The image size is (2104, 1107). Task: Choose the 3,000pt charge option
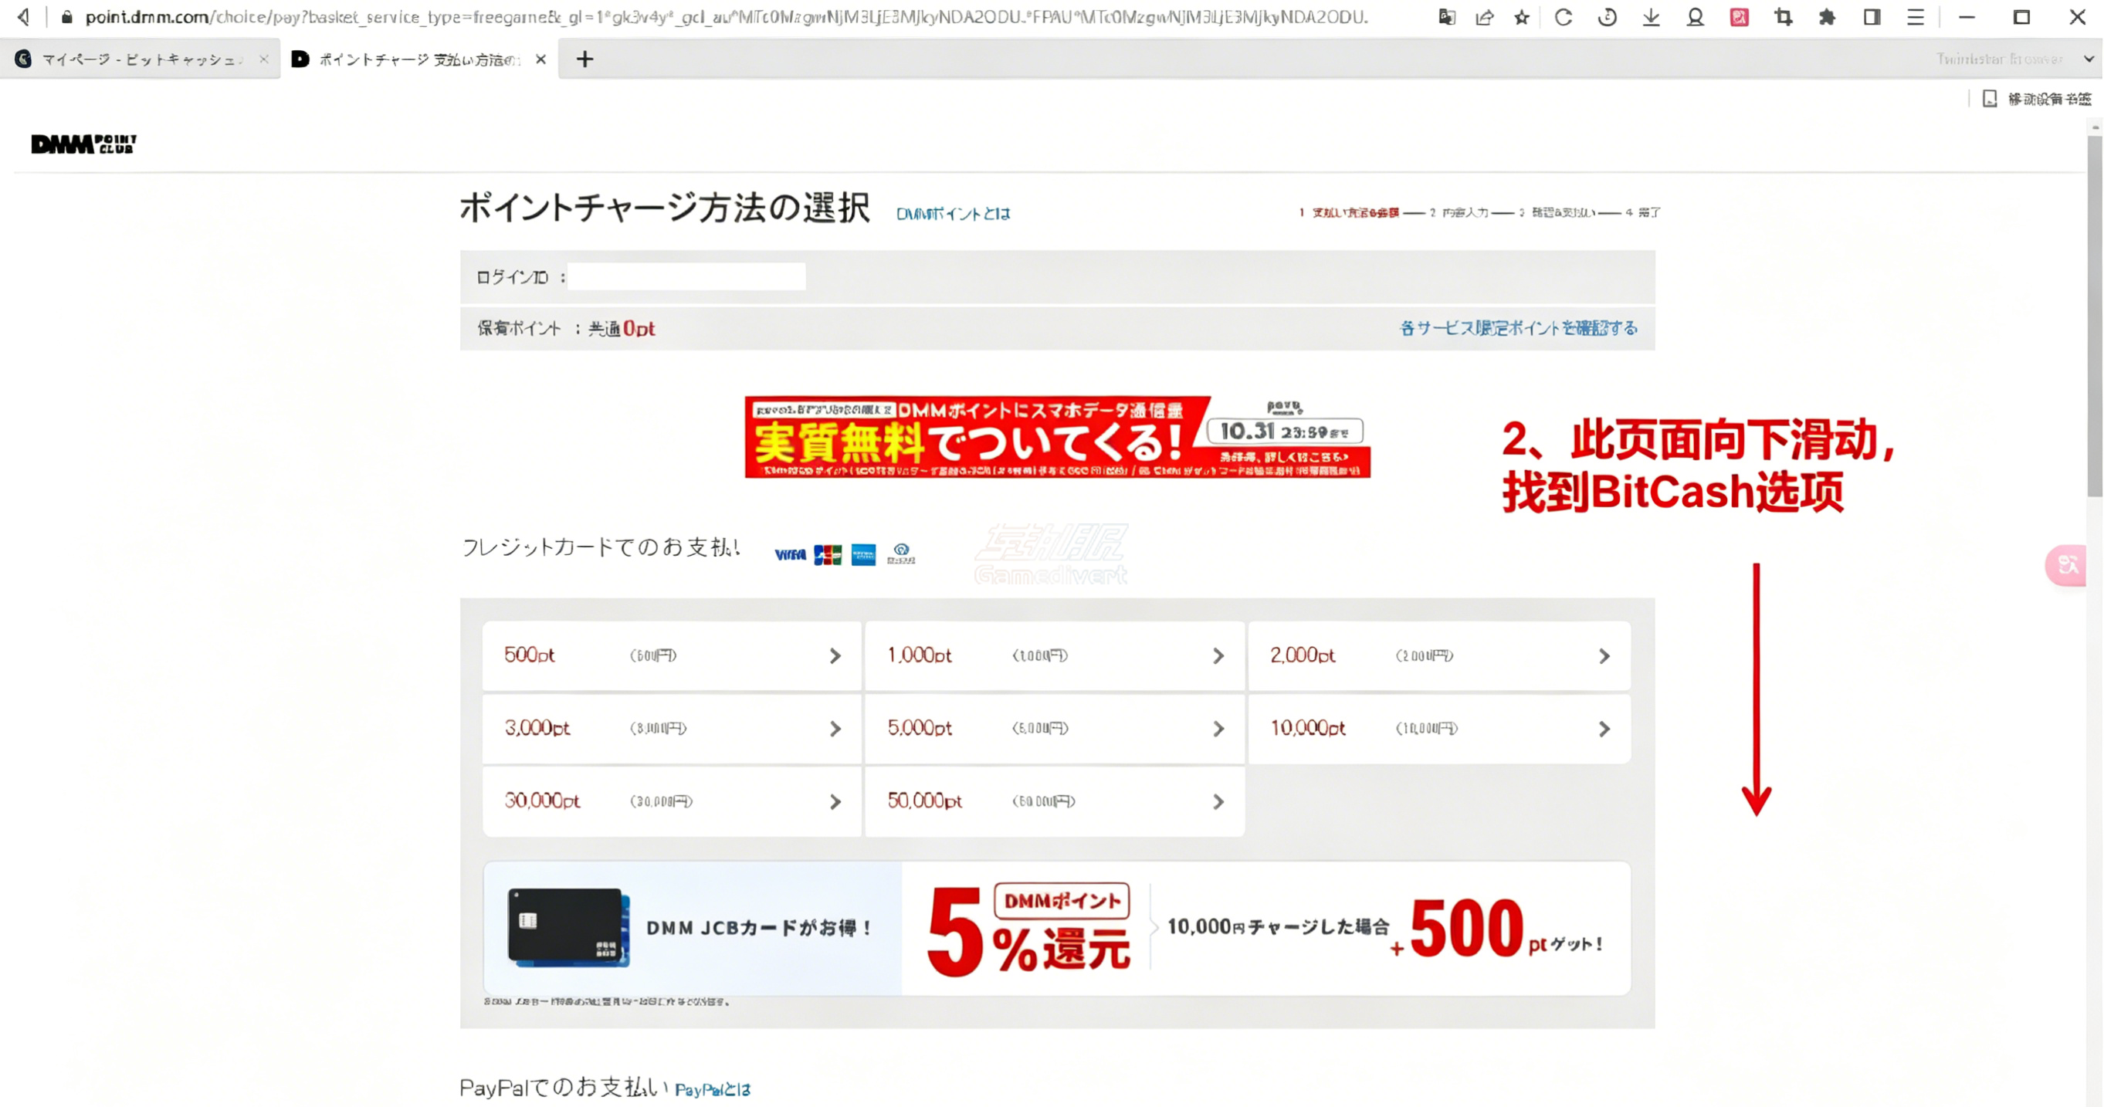tap(672, 728)
